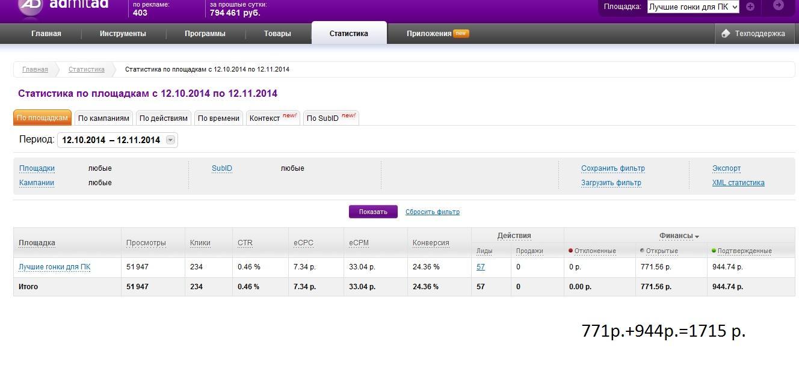The width and height of the screenshot is (799, 383).
Task: Open the 'Лучшие гонки для ПК' site link
Action: pyautogui.click(x=55, y=267)
